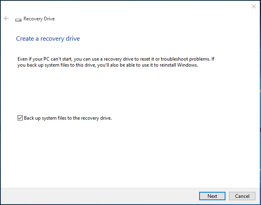Cancel the recovery drive wizard
This screenshot has width=261, height=205.
[x=242, y=196]
